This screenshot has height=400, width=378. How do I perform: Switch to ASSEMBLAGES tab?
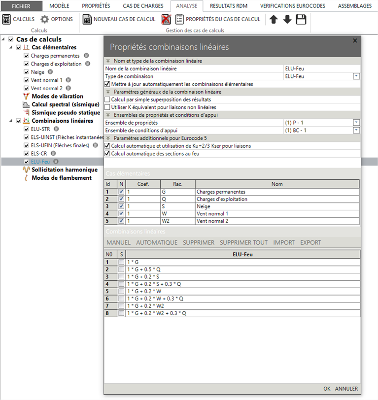[355, 6]
